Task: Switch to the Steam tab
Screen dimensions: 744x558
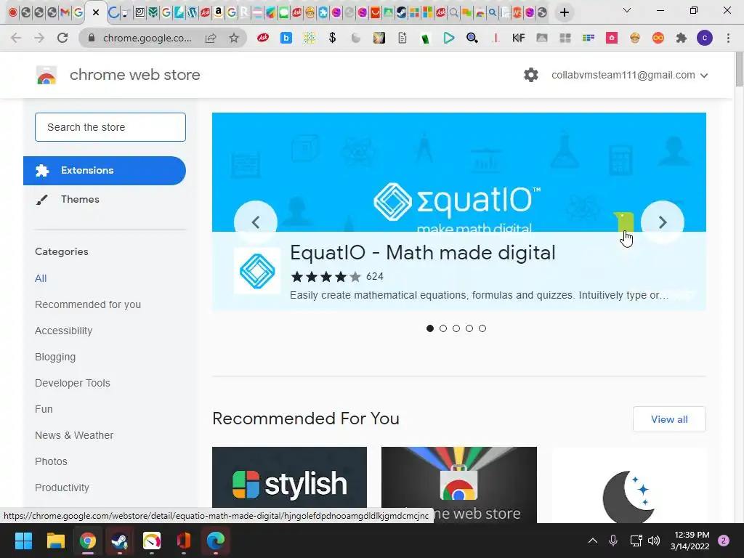Action: tap(401, 13)
